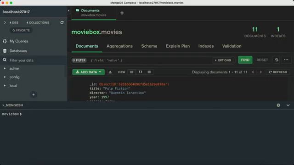The width and height of the screenshot is (294, 165).
Task: Click the RESET button
Action: [x=262, y=60]
